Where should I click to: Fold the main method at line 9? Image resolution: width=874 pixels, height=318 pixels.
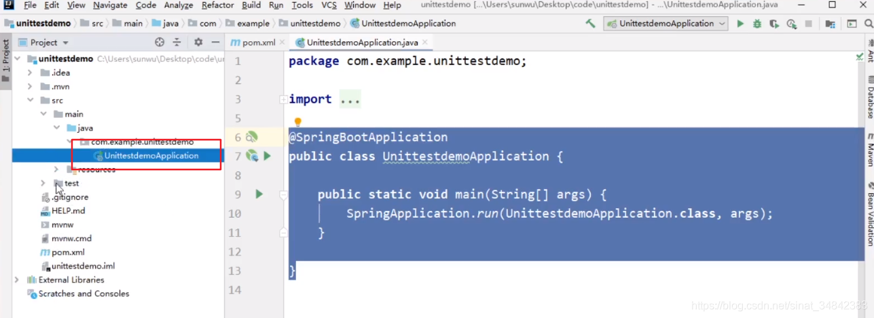283,195
